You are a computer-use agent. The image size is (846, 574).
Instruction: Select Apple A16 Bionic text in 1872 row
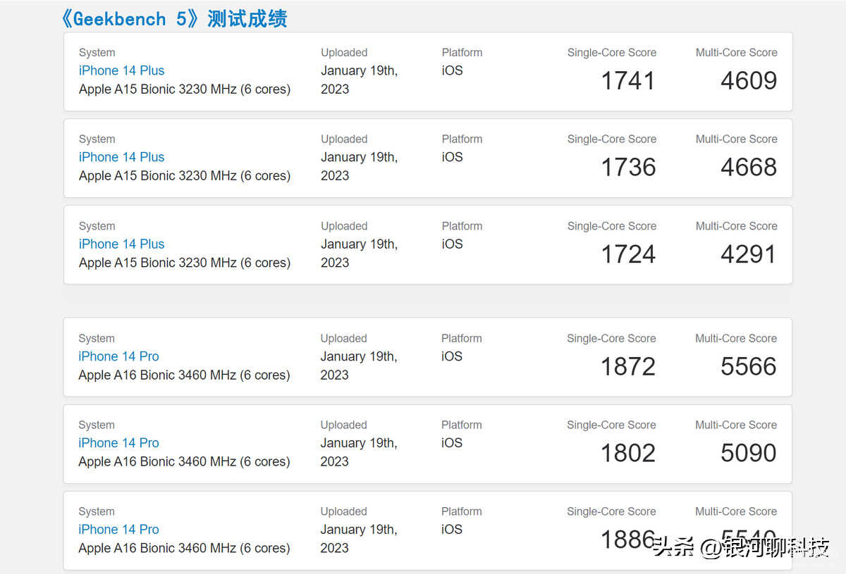pyautogui.click(x=184, y=375)
